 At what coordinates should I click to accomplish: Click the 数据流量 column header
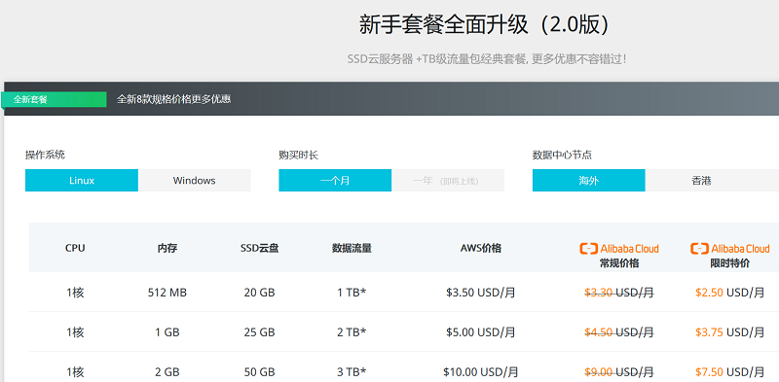[x=352, y=248]
